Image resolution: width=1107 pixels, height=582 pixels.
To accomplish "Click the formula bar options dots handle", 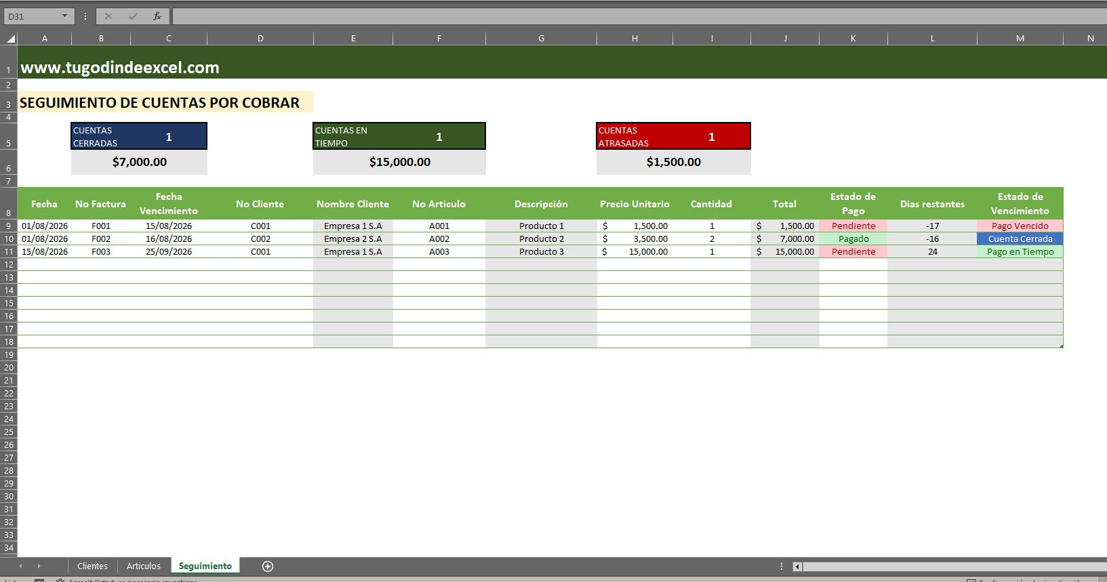I will tap(85, 16).
